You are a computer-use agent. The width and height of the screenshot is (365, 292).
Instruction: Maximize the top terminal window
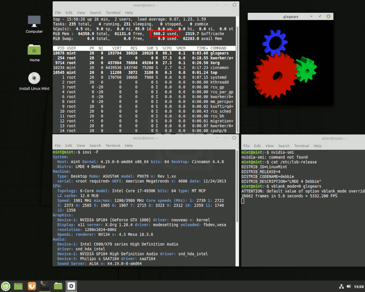(x=226, y=5)
